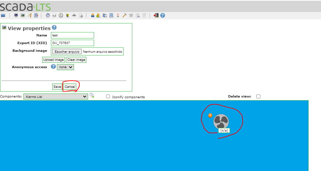Open Publishers antenna icon
This screenshot has height=171, width=321.
point(118,15)
